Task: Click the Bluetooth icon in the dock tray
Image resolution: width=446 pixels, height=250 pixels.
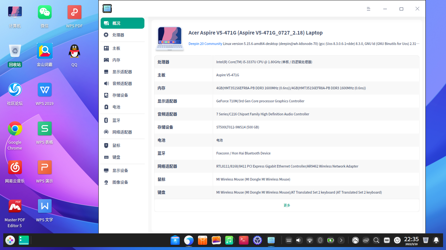Action: pyautogui.click(x=320, y=240)
